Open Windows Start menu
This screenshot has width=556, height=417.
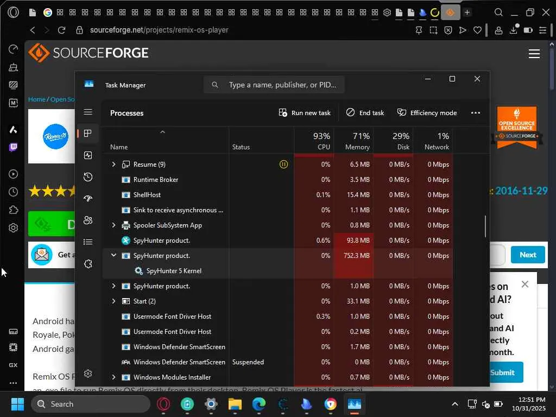coord(17,404)
